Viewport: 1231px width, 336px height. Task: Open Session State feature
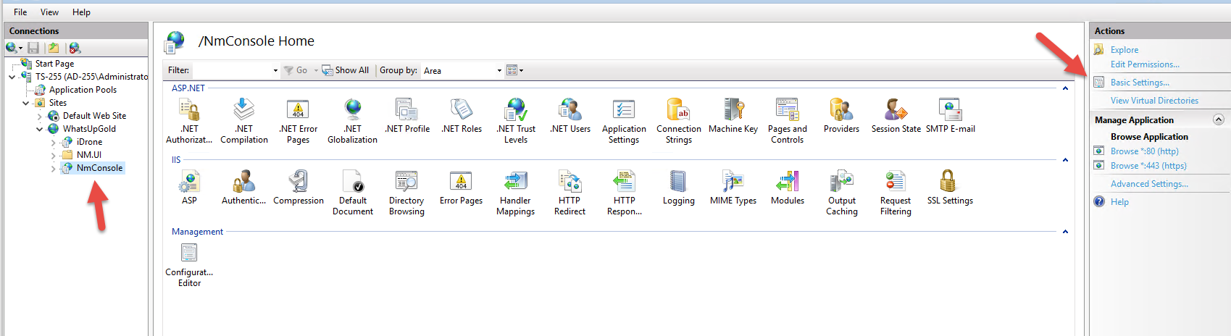(896, 116)
